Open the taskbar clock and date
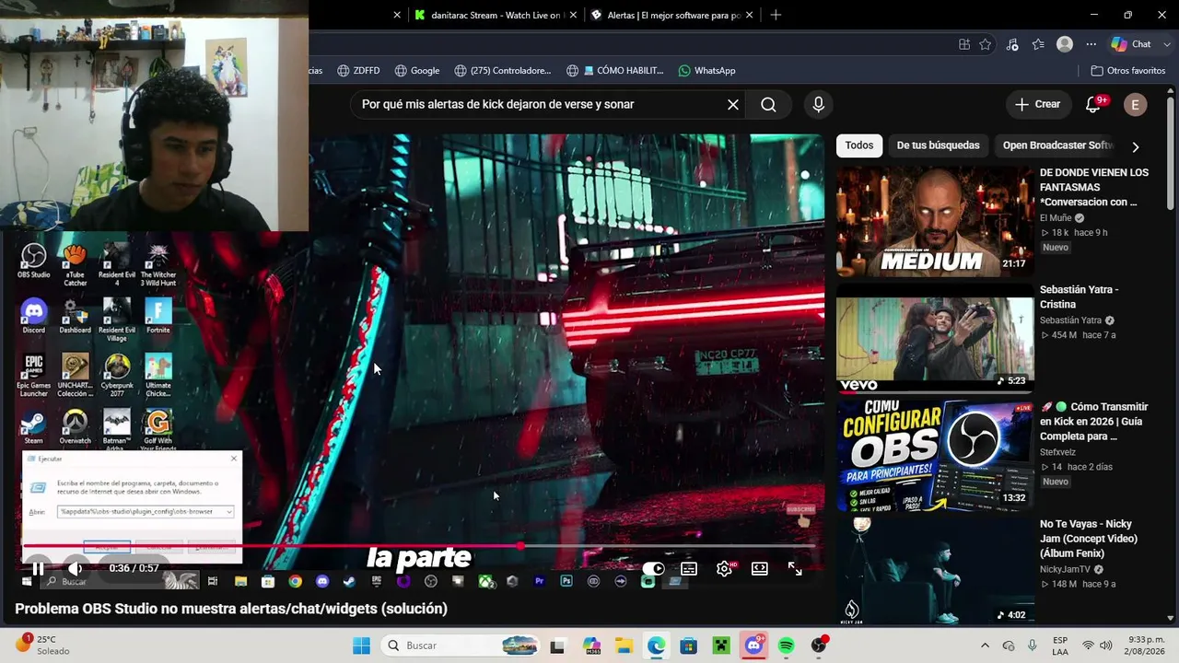Viewport: 1179px width, 663px height. coord(1146,646)
